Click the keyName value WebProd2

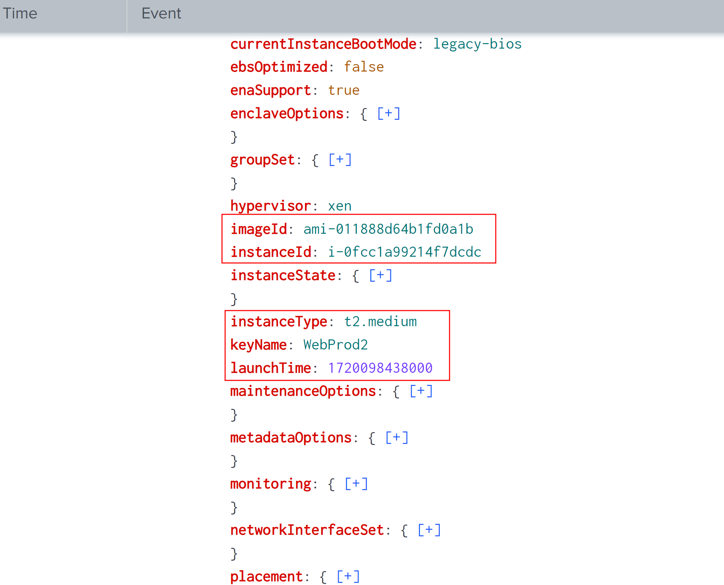[x=335, y=345]
